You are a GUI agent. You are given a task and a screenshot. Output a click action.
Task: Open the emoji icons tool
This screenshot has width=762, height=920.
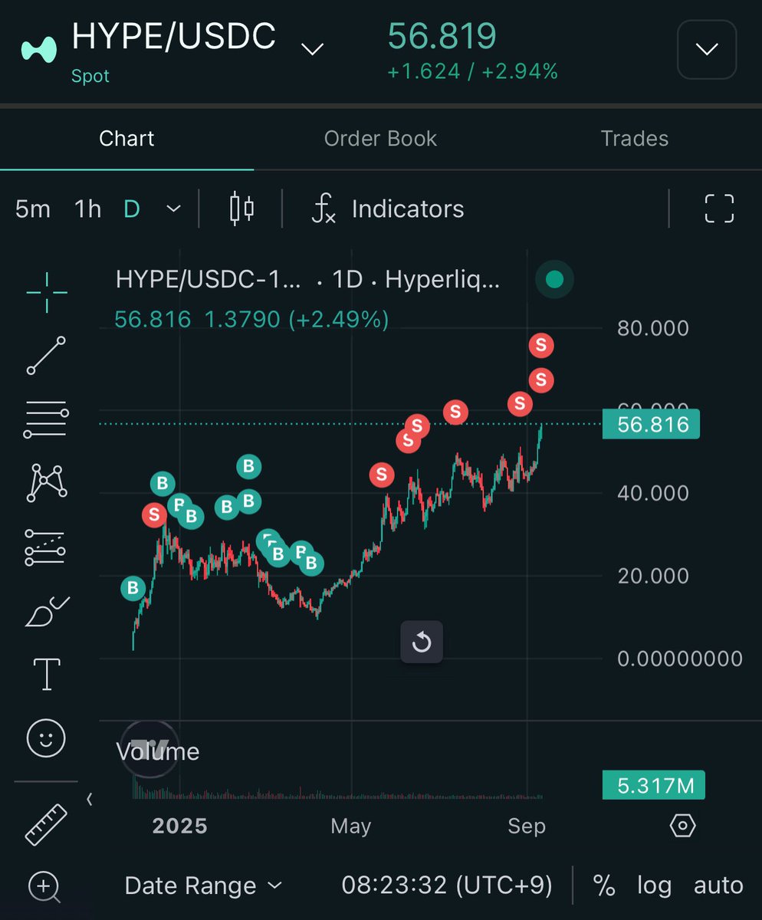click(x=47, y=738)
